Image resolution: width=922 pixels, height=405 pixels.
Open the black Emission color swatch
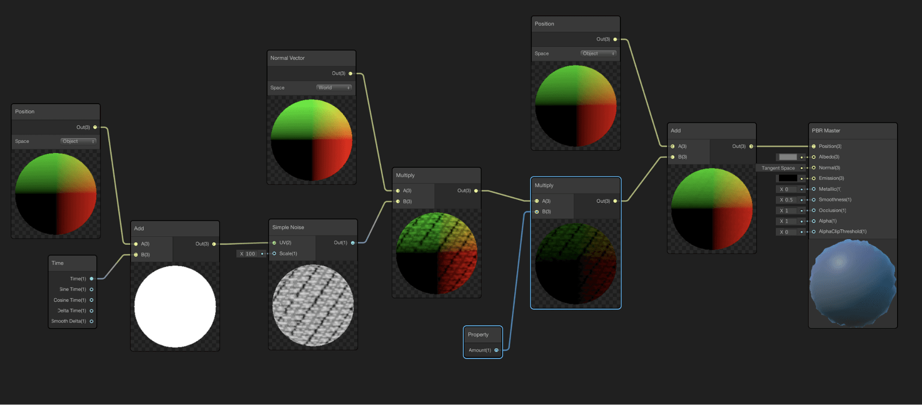coord(788,179)
